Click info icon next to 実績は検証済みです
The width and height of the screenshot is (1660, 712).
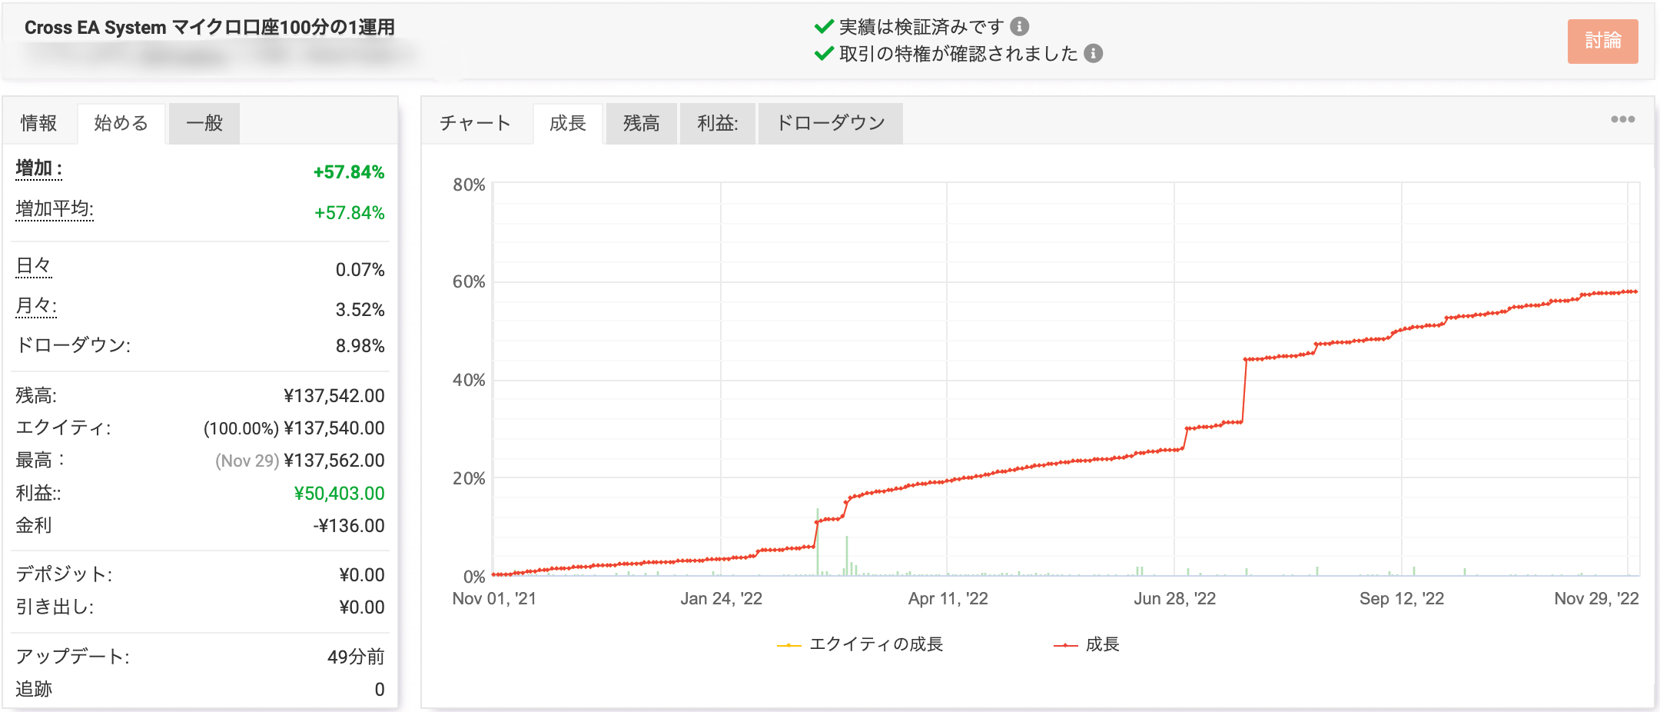[1019, 27]
